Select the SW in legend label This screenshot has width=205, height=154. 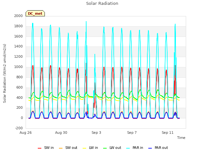pyautogui.click(x=49, y=148)
